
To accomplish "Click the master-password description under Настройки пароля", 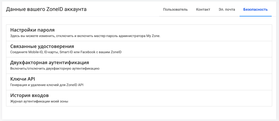I will (x=85, y=36).
